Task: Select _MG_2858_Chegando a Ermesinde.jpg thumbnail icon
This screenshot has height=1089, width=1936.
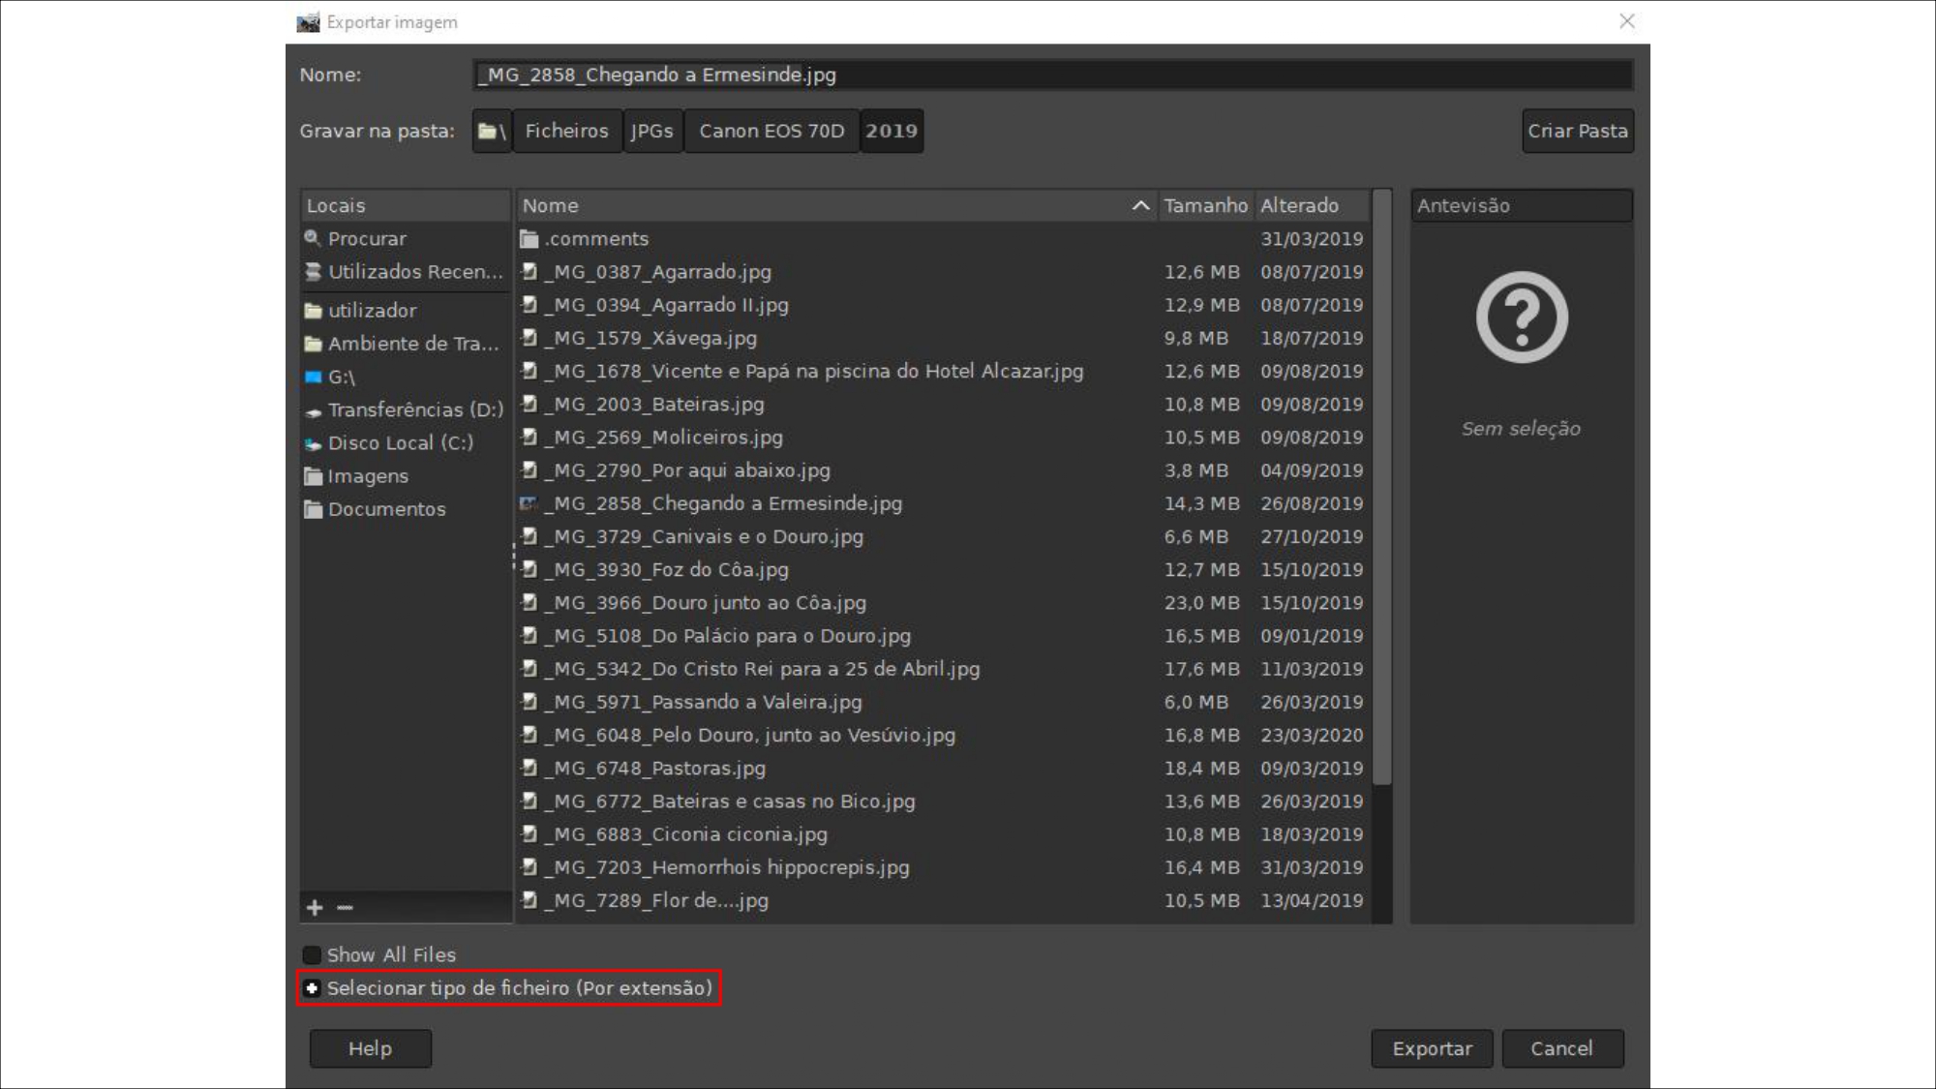Action: 529,503
